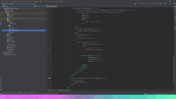Collapse the pages folder

tap(6, 20)
